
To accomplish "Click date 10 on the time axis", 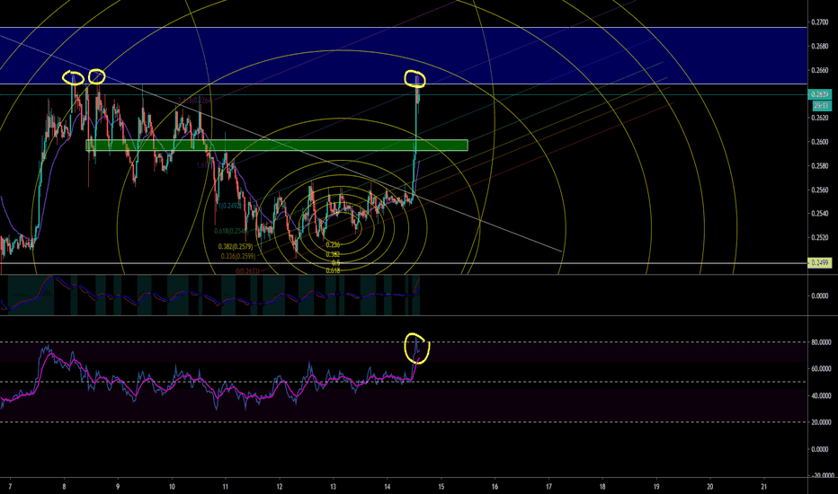I will click(x=172, y=487).
